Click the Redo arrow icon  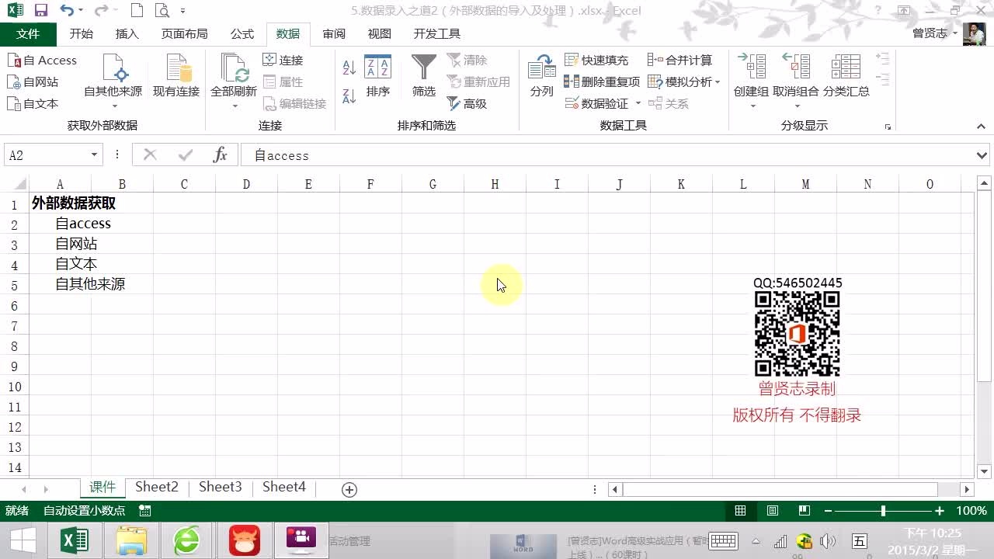coord(101,11)
